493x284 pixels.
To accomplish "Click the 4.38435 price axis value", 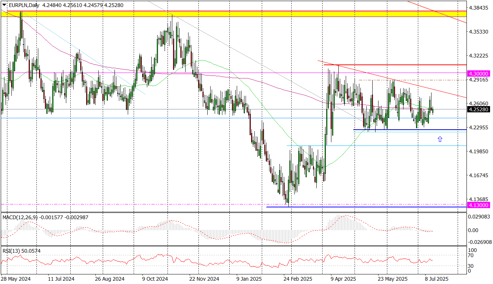I will point(478,8).
